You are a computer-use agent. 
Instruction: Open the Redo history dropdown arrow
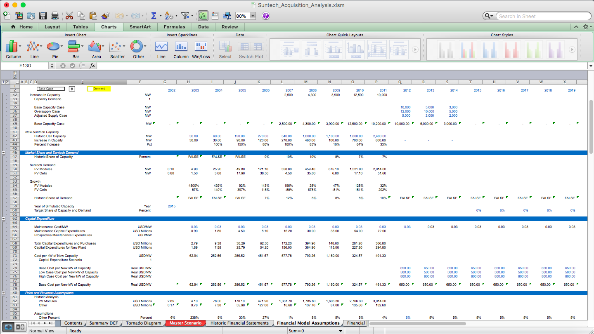pos(143,16)
